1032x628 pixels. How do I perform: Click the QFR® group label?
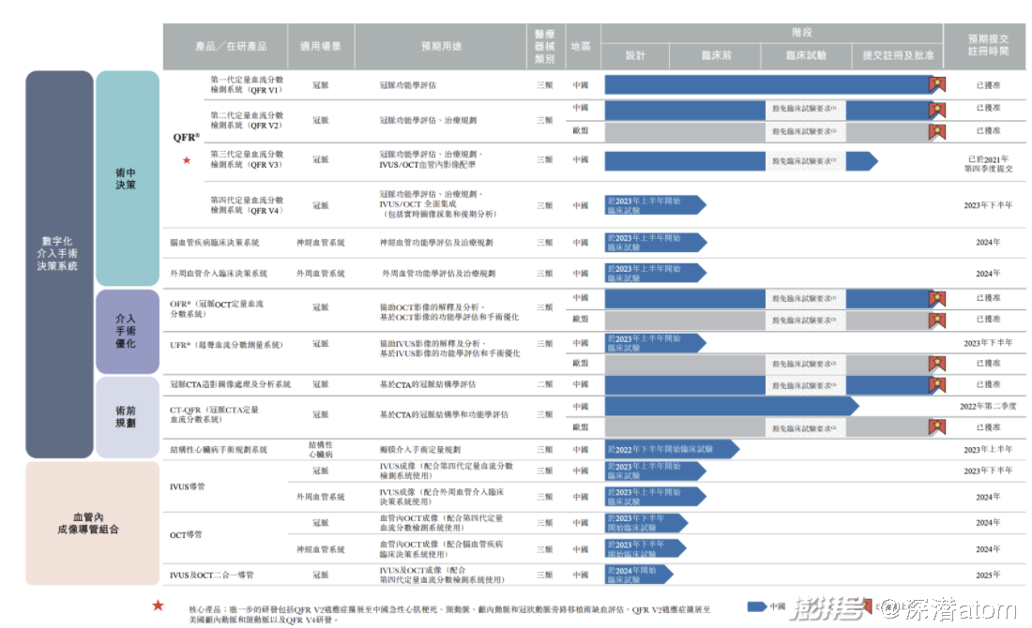tap(187, 138)
